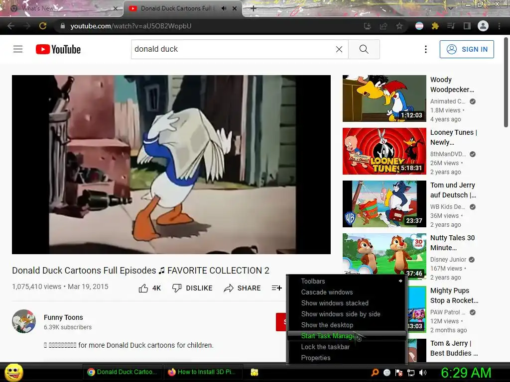Switch to Chrome Donald Duck taskbar item

click(x=122, y=372)
